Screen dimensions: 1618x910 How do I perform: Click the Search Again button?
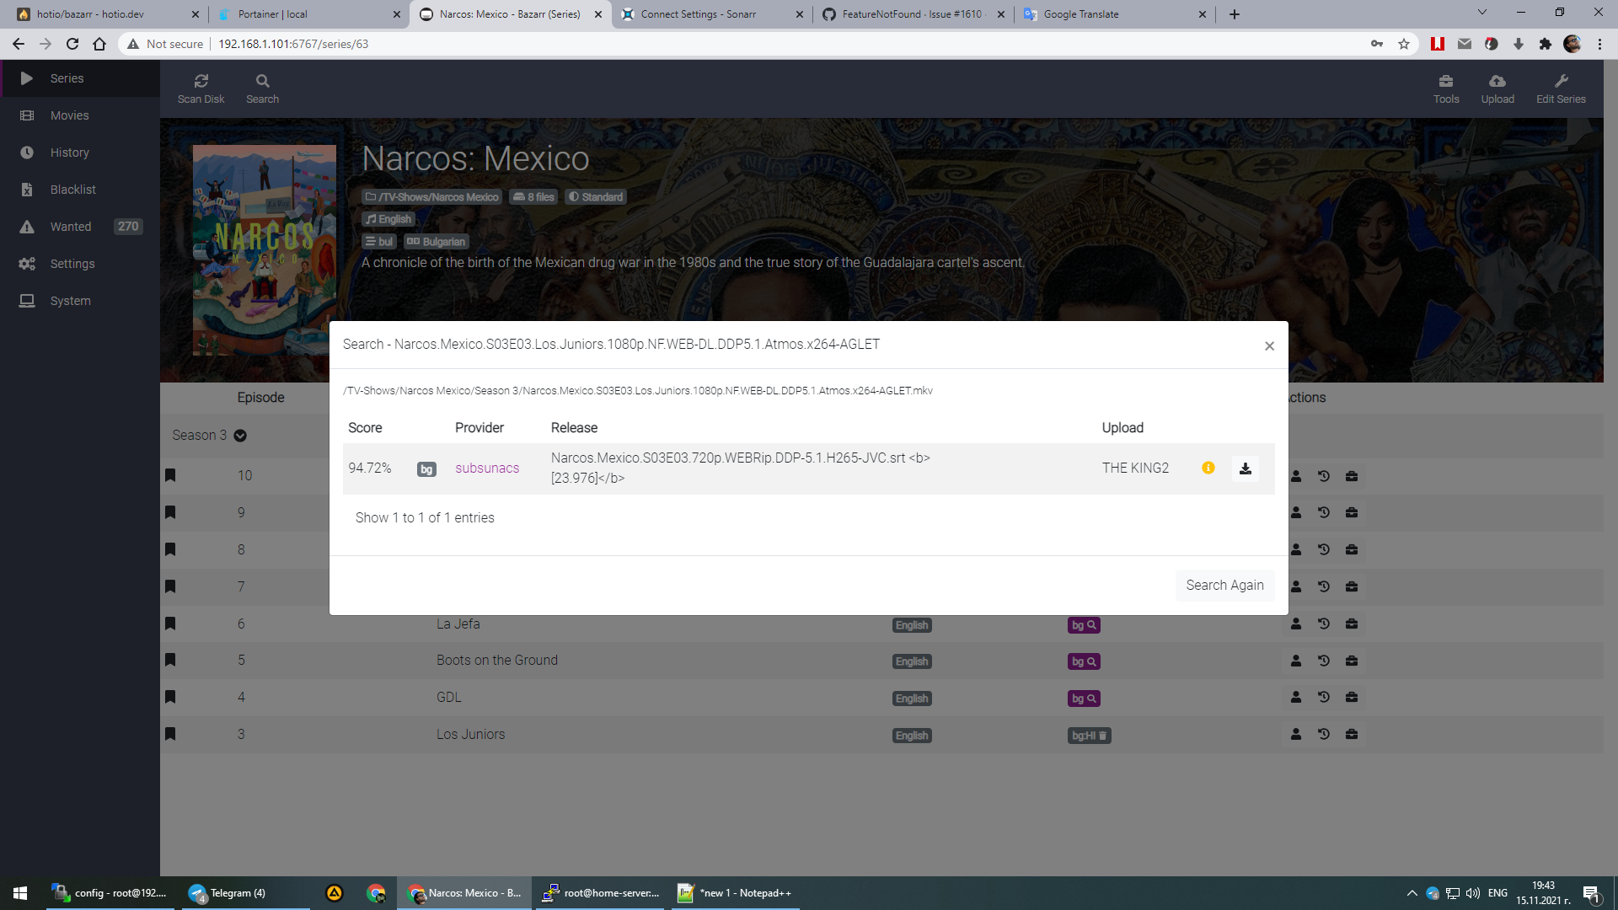1224,586
